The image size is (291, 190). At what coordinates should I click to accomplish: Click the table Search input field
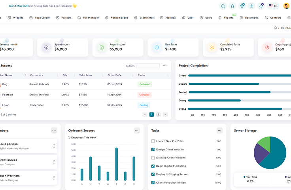click(147, 66)
